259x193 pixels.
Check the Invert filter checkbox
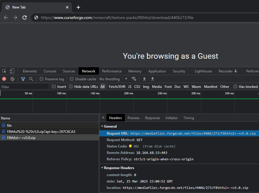click(x=54, y=87)
